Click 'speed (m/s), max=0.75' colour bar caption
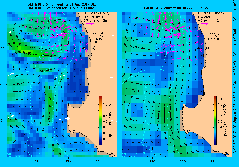 pos(110,121)
